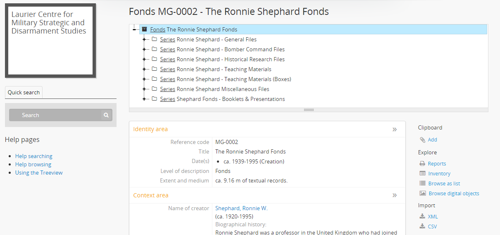
Task: Click the search magnifier icon
Action: tap(106, 115)
